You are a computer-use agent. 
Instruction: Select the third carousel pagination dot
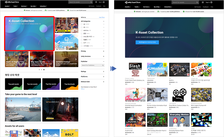point(44,70)
